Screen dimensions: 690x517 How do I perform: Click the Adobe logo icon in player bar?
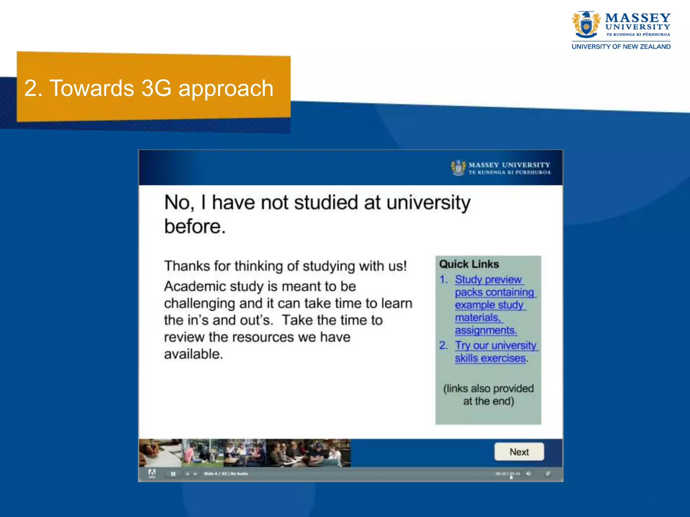click(152, 473)
